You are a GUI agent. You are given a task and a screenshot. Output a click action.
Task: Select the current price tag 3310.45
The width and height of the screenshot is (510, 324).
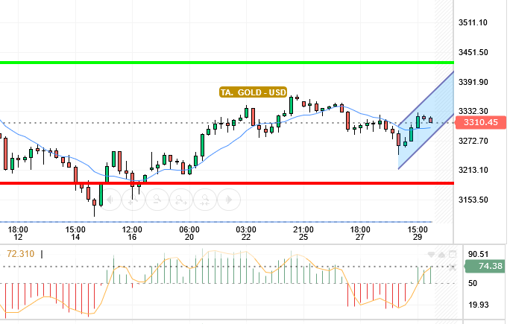(x=481, y=122)
